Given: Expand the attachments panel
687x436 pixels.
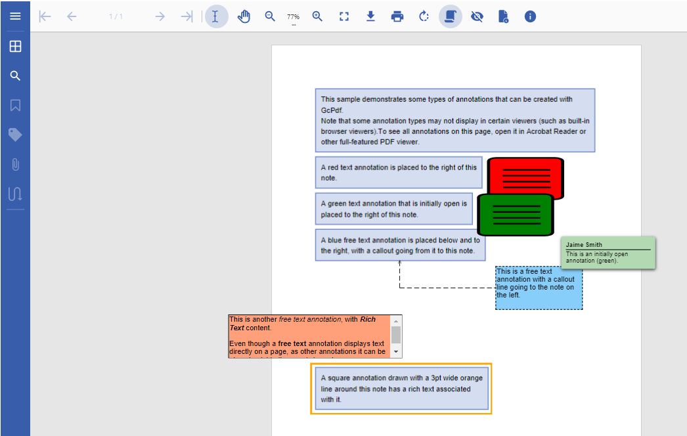Looking at the screenshot, I should click(x=15, y=165).
